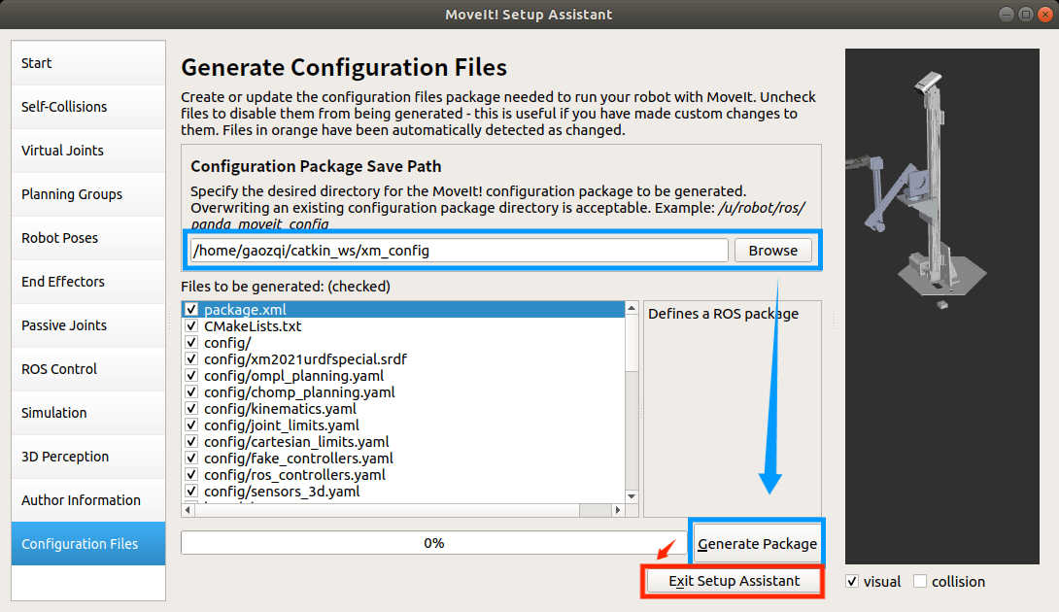This screenshot has width=1059, height=612.
Task: Toggle the visual display checkbox
Action: pyautogui.click(x=852, y=581)
